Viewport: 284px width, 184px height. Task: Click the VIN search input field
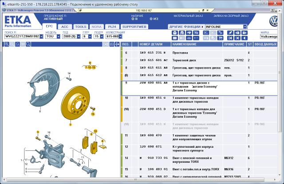click(x=22, y=36)
